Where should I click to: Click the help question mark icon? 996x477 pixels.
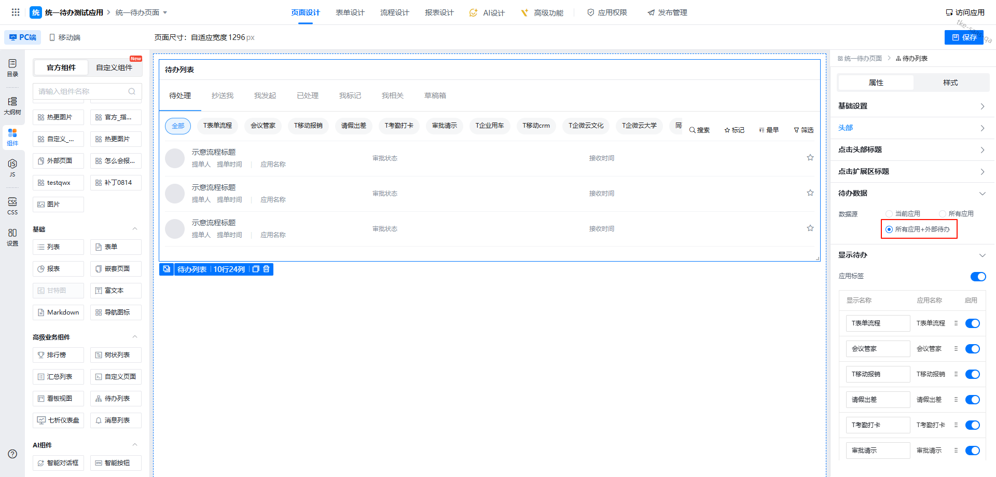pos(12,454)
